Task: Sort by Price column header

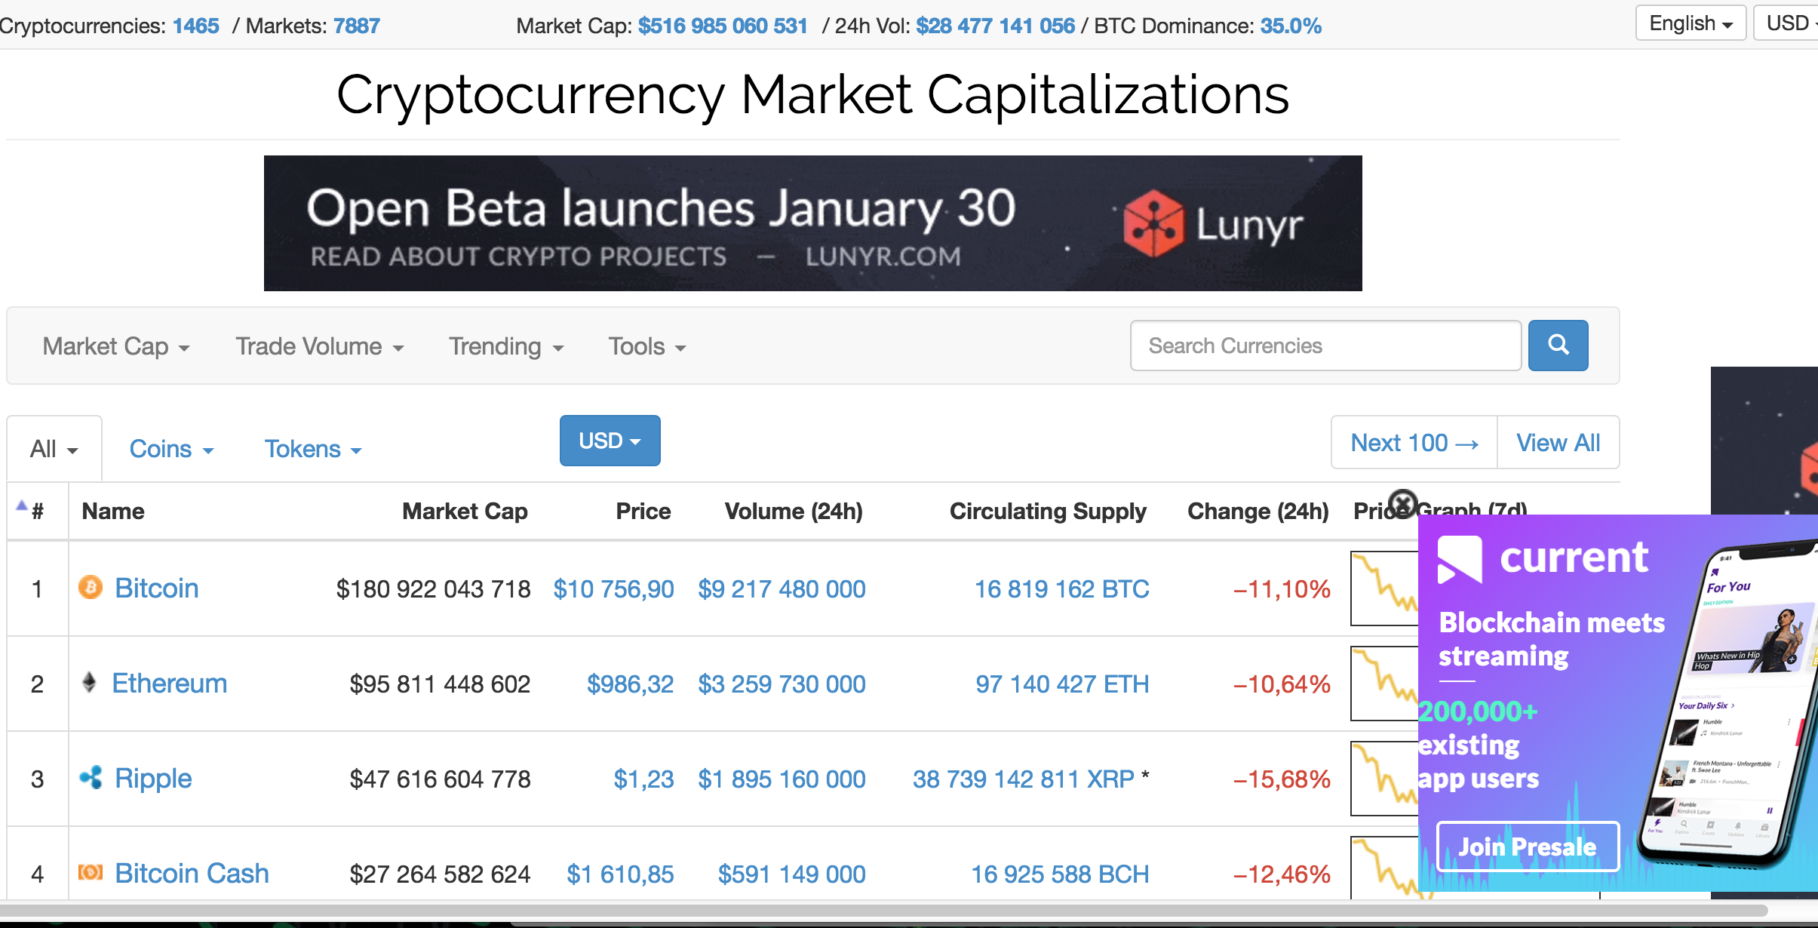Action: click(643, 511)
